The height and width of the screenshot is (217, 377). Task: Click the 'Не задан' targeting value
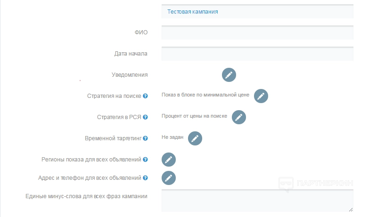(x=172, y=137)
